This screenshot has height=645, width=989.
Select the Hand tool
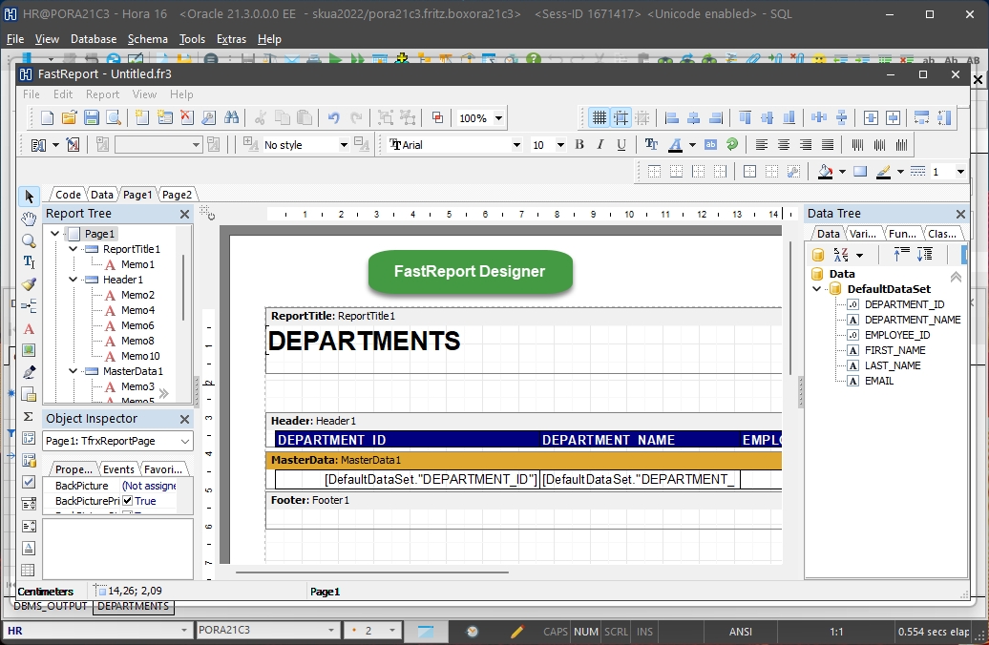[29, 218]
